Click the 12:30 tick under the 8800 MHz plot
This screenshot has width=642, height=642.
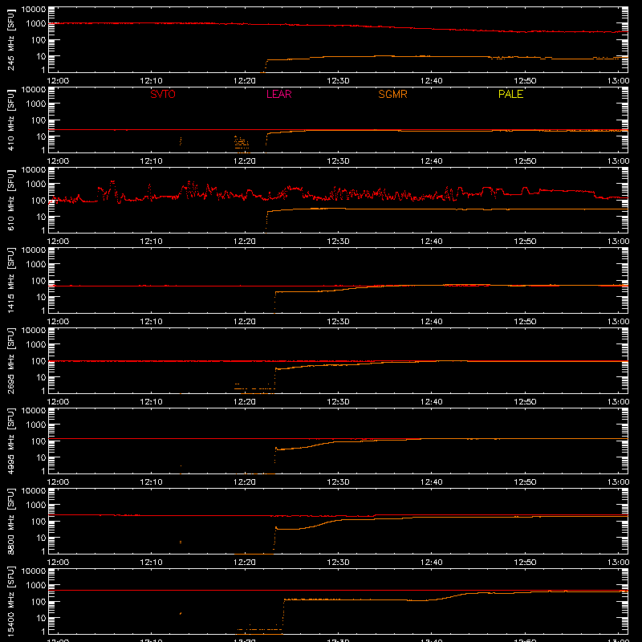338,563
